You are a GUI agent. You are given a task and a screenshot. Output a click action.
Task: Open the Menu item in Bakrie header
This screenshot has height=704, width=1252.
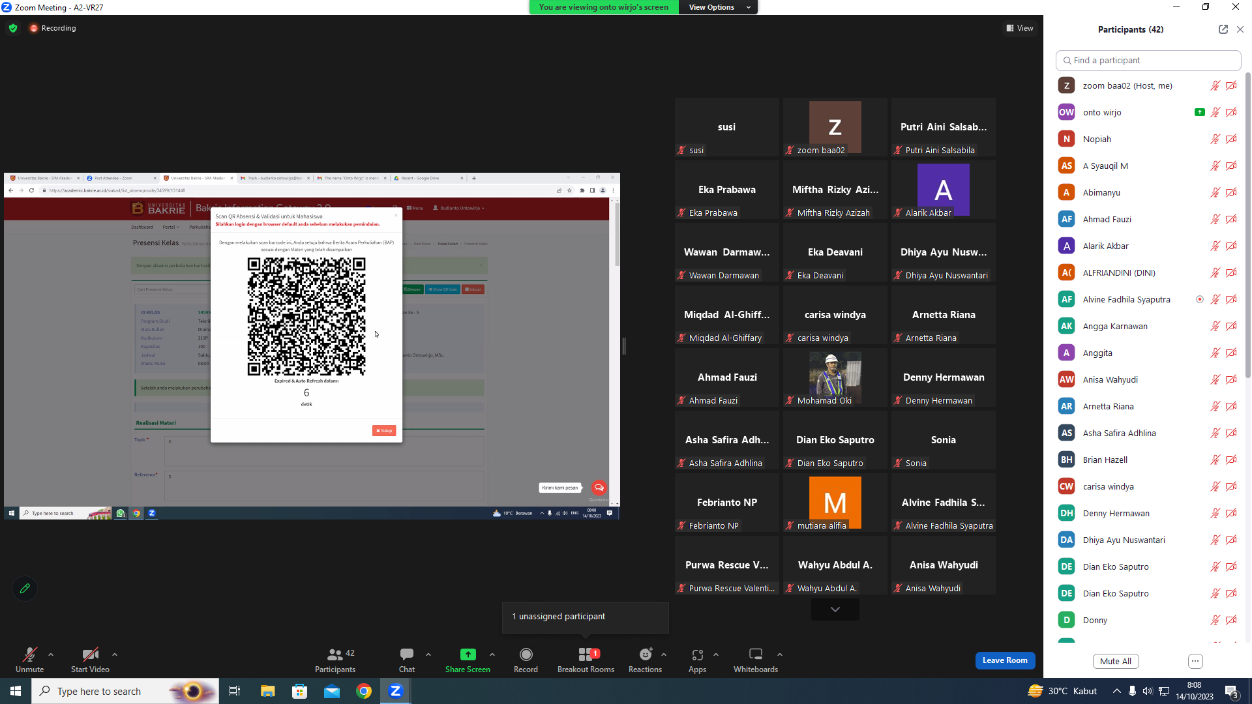point(415,209)
